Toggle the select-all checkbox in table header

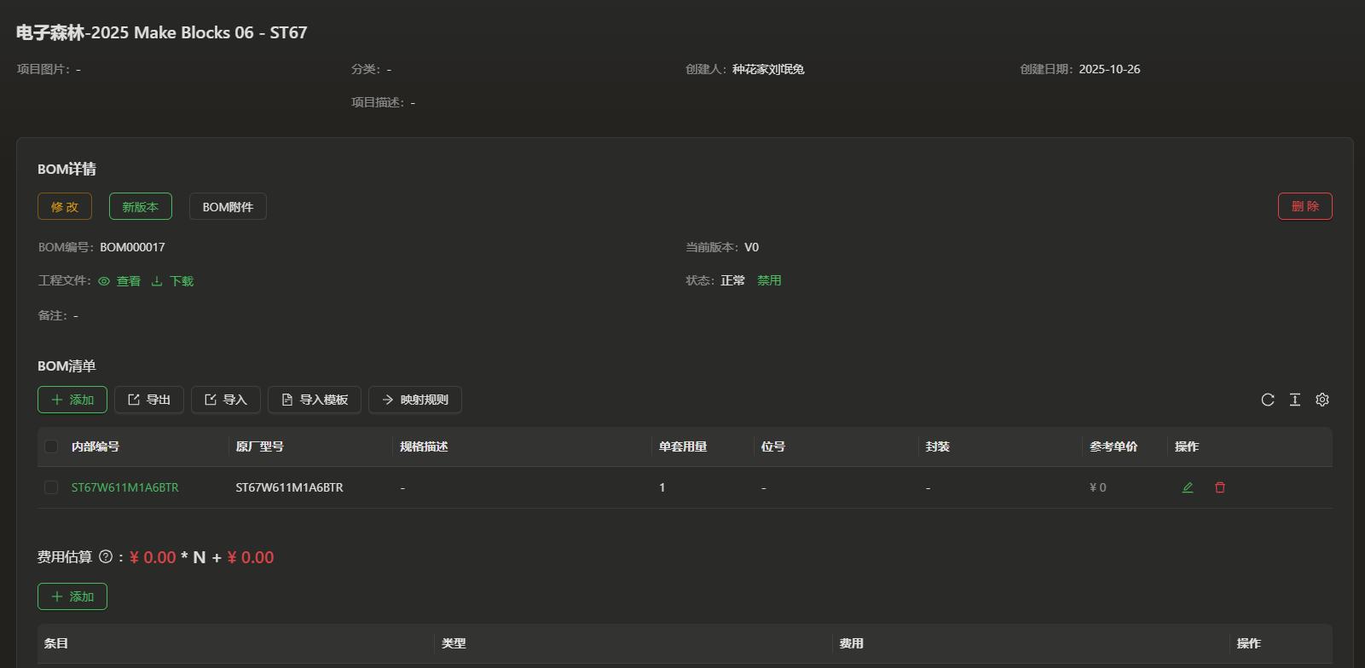point(51,446)
